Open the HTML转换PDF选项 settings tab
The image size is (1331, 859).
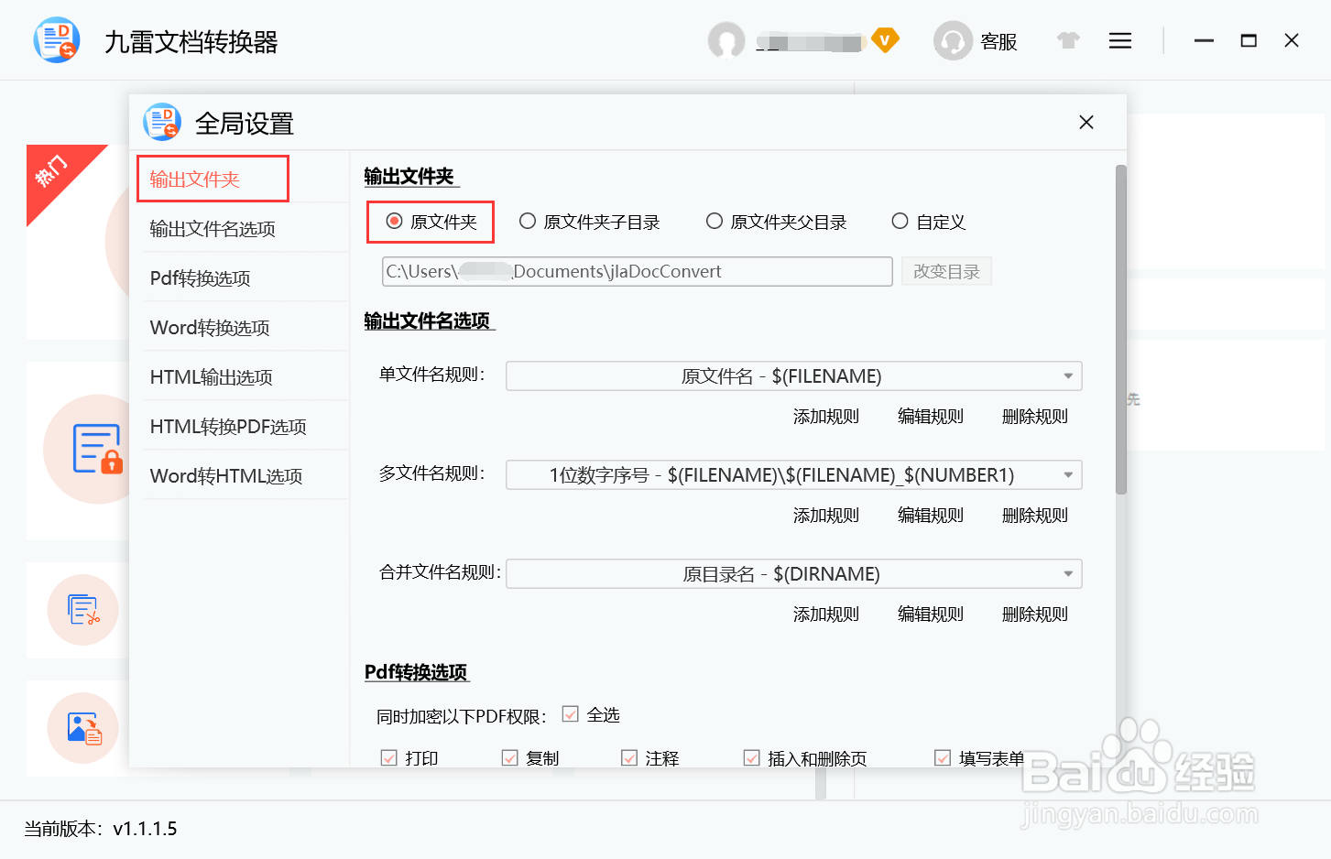coord(228,427)
